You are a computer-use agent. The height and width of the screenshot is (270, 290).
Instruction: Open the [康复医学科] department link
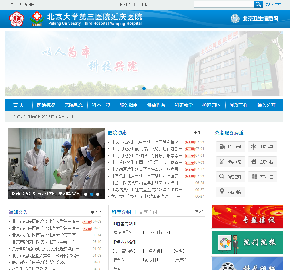tap(124, 232)
